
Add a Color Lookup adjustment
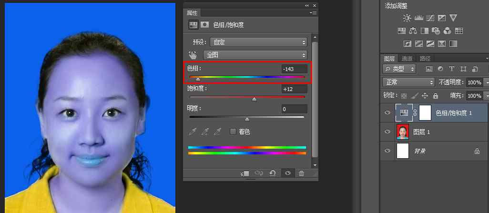pyautogui.click(x=459, y=30)
